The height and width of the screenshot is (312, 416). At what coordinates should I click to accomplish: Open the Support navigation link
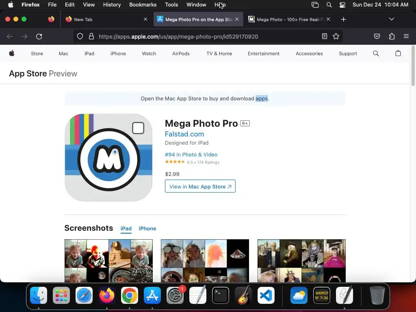[348, 54]
